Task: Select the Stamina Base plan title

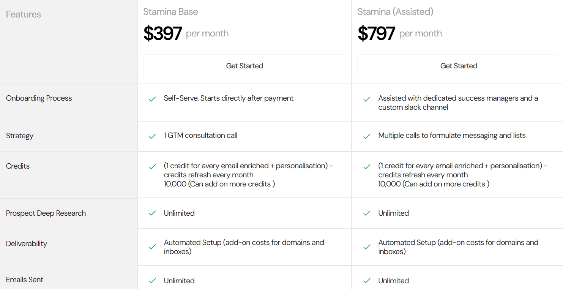Action: click(x=170, y=12)
